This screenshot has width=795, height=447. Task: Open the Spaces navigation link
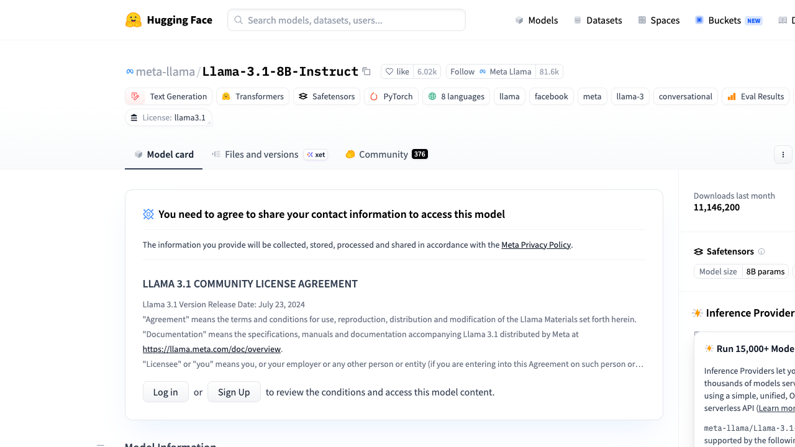click(x=659, y=20)
